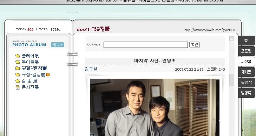The image size is (256, 136).
Task: Select the 사진첩 tab
Action: pyautogui.click(x=246, y=62)
